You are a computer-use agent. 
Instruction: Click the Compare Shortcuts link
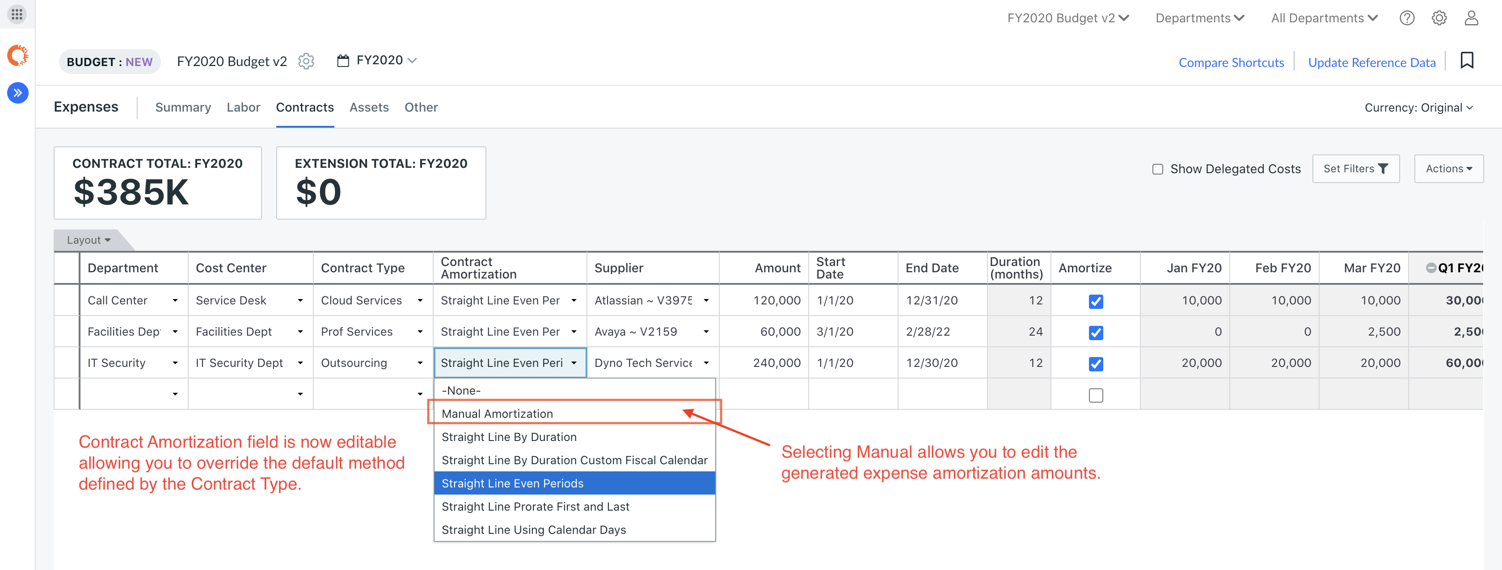click(x=1231, y=62)
